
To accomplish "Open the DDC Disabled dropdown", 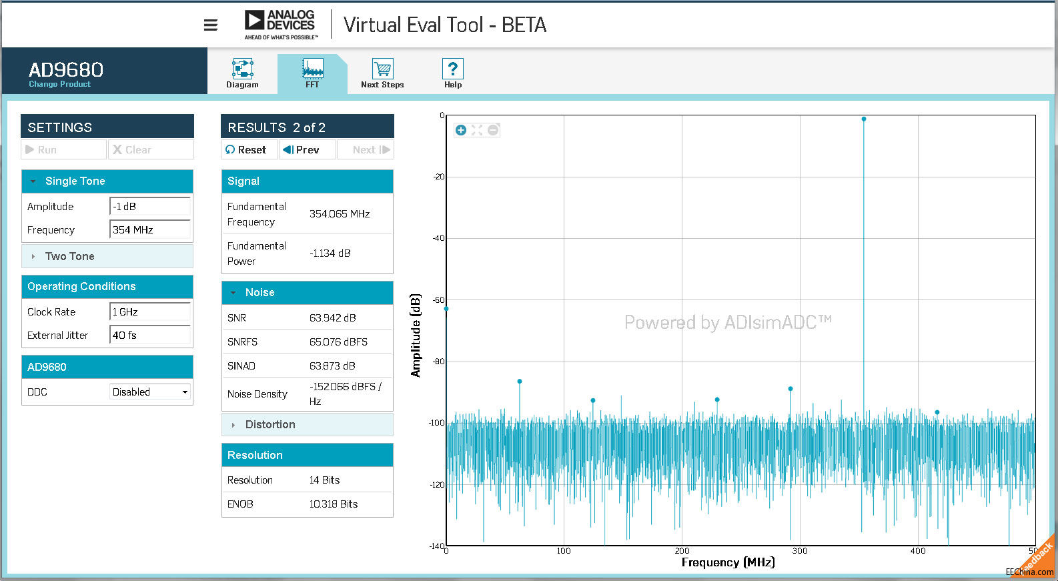I will point(150,392).
